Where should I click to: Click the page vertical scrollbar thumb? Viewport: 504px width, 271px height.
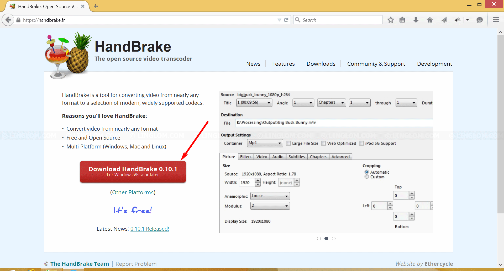click(x=501, y=124)
